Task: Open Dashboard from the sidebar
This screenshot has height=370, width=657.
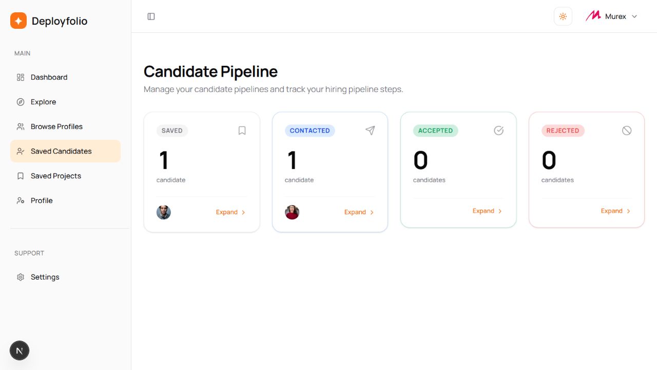Action: click(x=65, y=77)
